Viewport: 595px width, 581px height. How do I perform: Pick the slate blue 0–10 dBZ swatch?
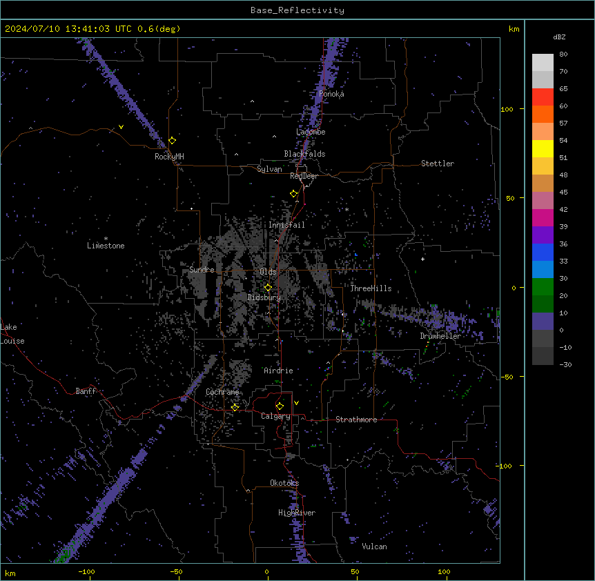point(543,322)
